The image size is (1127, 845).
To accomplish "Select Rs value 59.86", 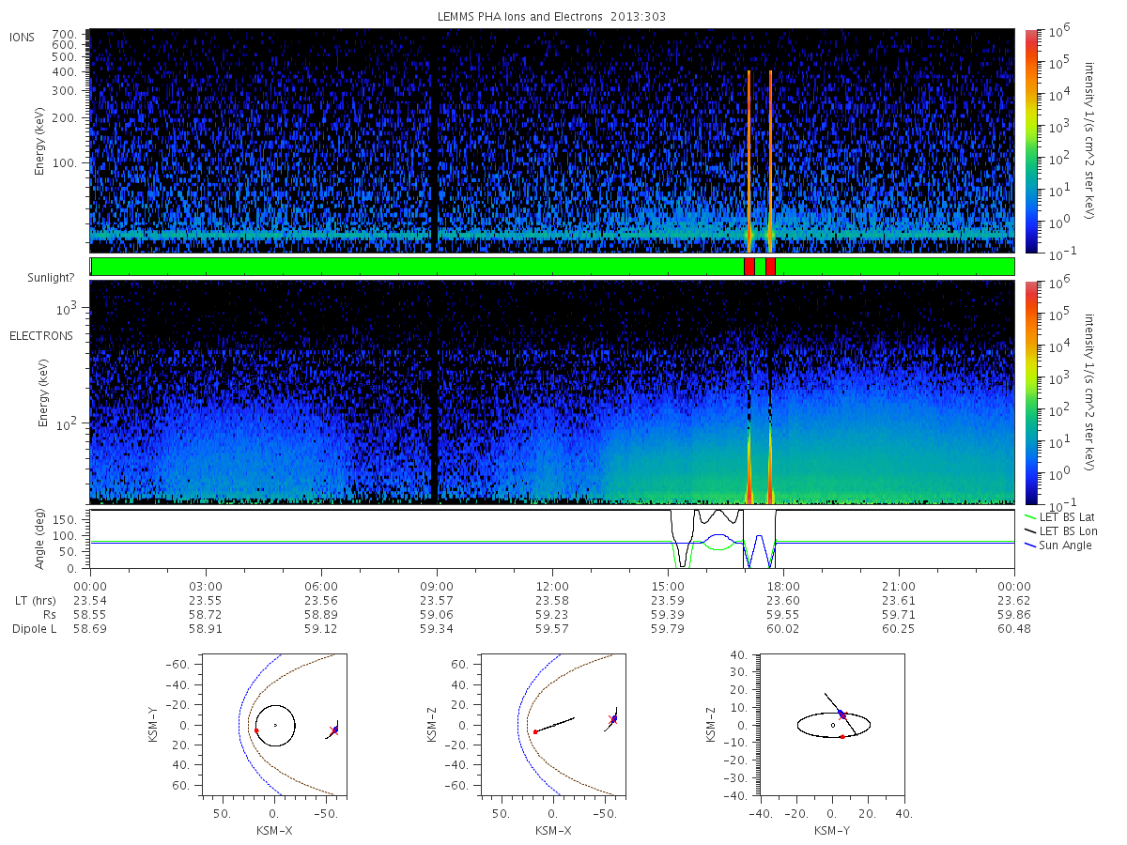I will click(x=1014, y=615).
